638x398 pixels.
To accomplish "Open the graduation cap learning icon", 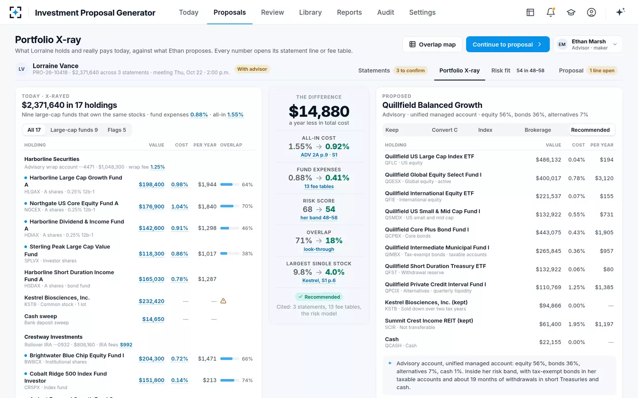I will (571, 12).
